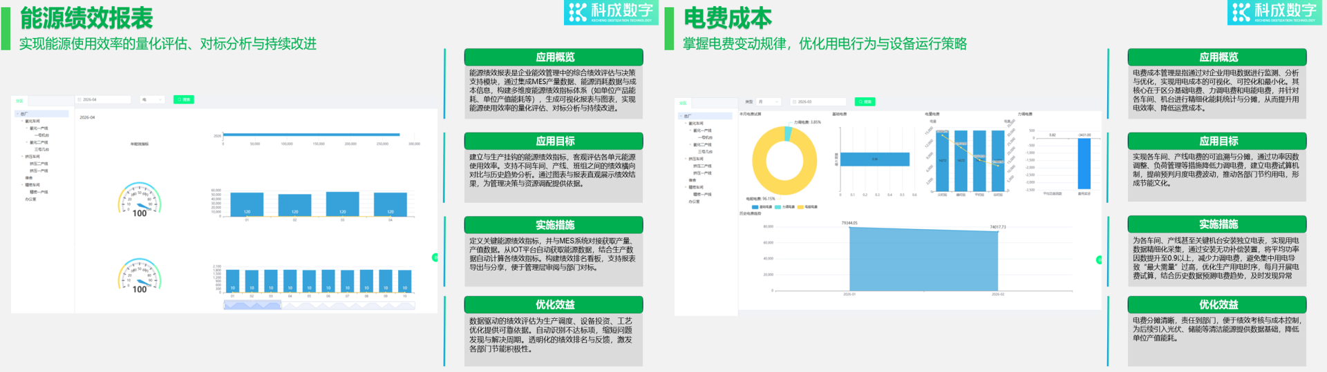
Task: Toggle the 电能电费 legend item in the donut chart
Action: [807, 206]
